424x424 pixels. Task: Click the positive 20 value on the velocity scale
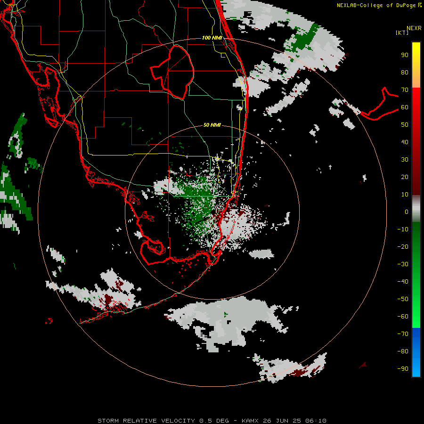405,177
